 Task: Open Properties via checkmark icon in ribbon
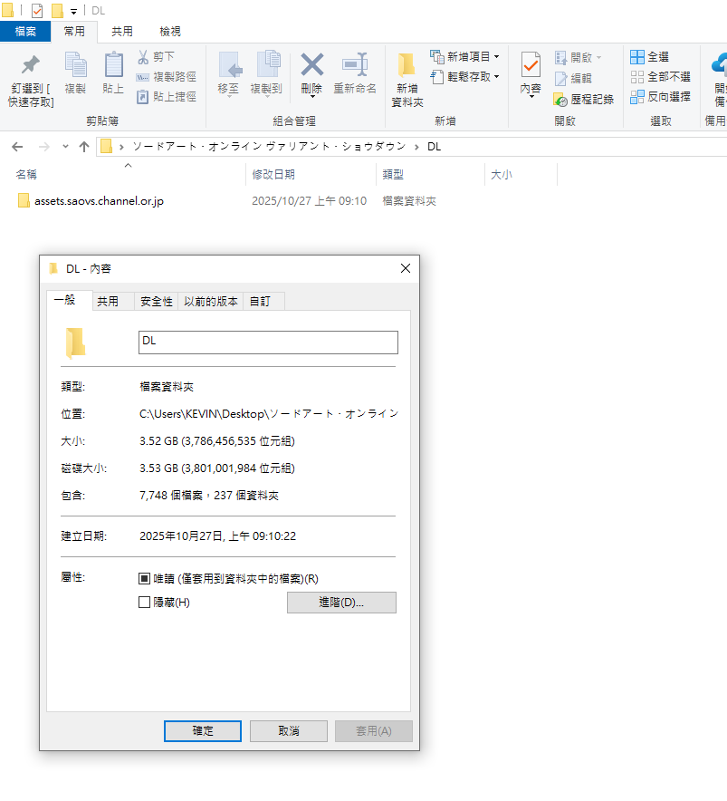(531, 65)
